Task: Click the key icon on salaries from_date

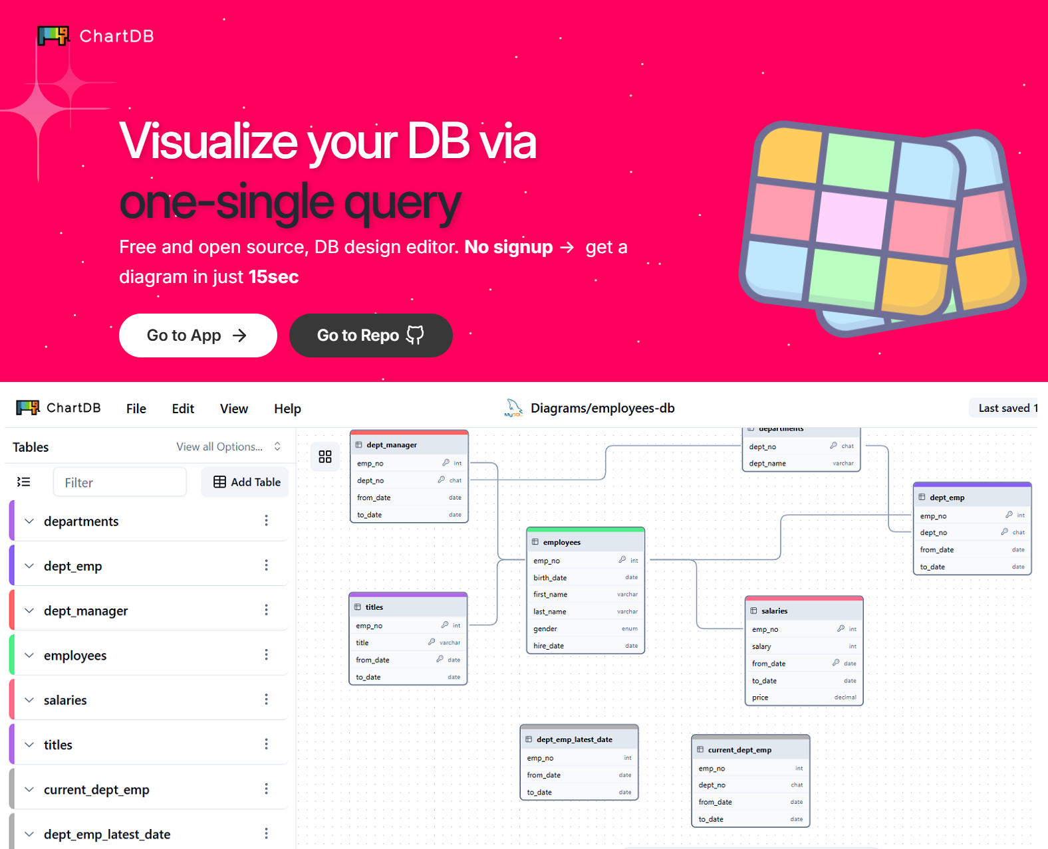Action: [836, 663]
